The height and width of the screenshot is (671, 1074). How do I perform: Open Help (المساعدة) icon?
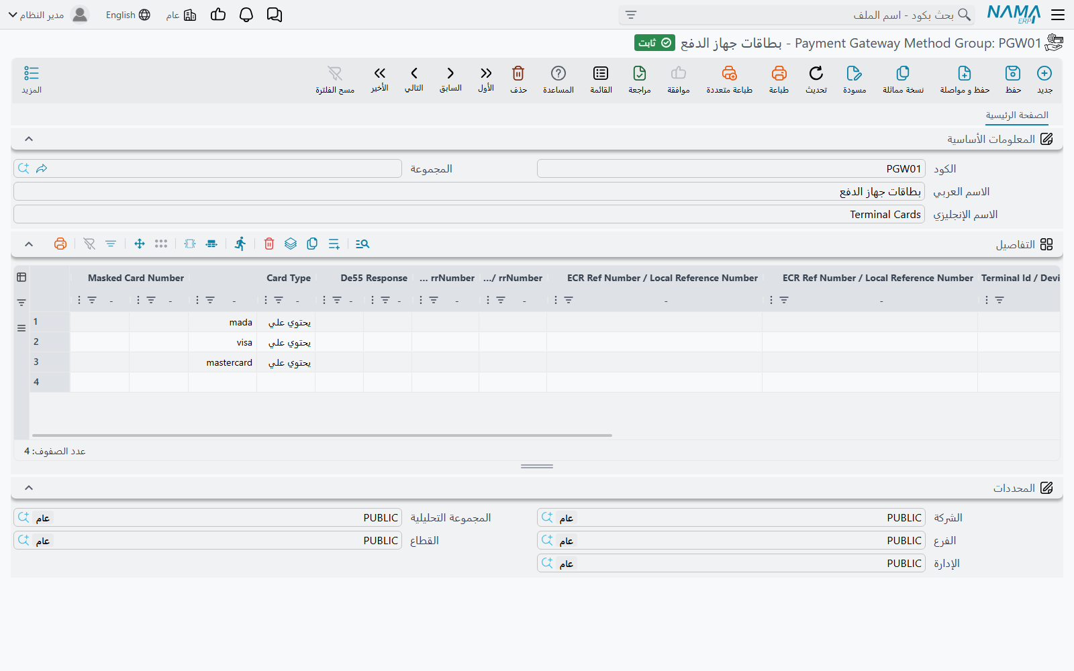pos(558,79)
